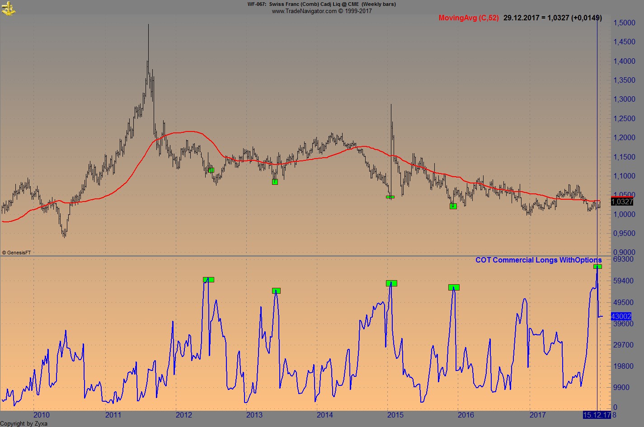The width and height of the screenshot is (644, 427).
Task: Click the 2015 year label on time axis
Action: (x=395, y=415)
